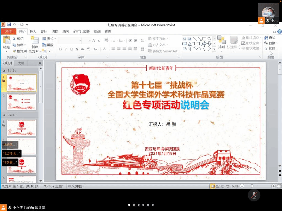Click the zoom slider in status bar

(x=252, y=186)
